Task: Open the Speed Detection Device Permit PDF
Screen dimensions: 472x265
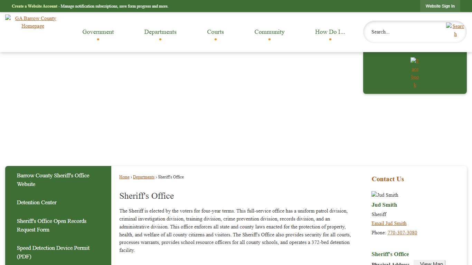Action: click(x=53, y=252)
